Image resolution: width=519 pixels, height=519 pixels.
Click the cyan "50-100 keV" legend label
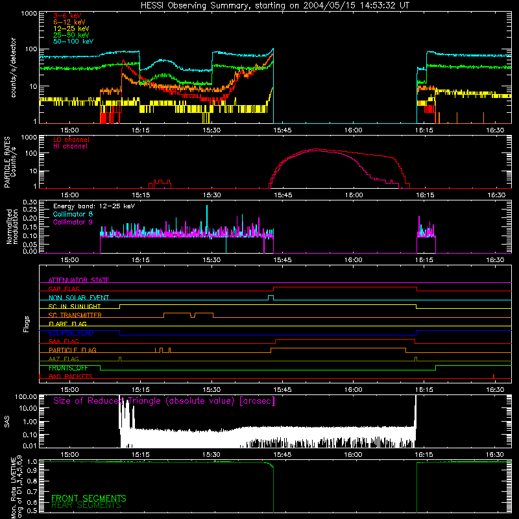tap(73, 42)
